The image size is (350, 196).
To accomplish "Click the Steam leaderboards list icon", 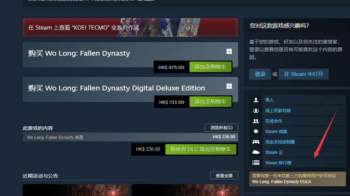I will point(256,163).
